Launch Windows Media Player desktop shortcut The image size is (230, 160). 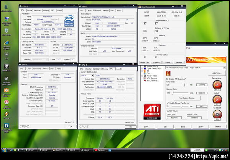(7, 81)
